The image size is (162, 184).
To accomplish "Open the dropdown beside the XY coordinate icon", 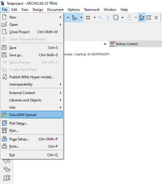I will [81, 18].
